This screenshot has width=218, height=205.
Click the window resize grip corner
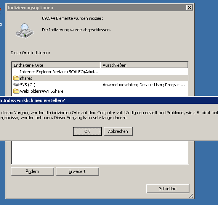tap(191, 196)
